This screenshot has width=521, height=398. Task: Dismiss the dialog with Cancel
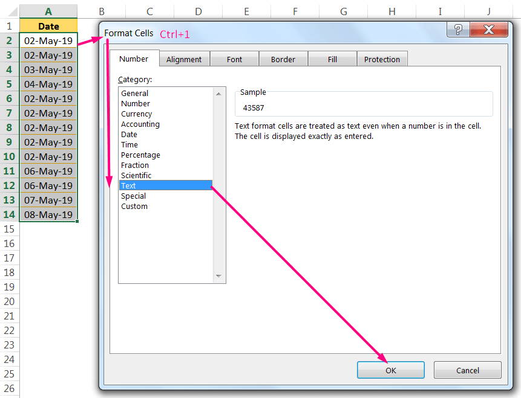pos(467,370)
